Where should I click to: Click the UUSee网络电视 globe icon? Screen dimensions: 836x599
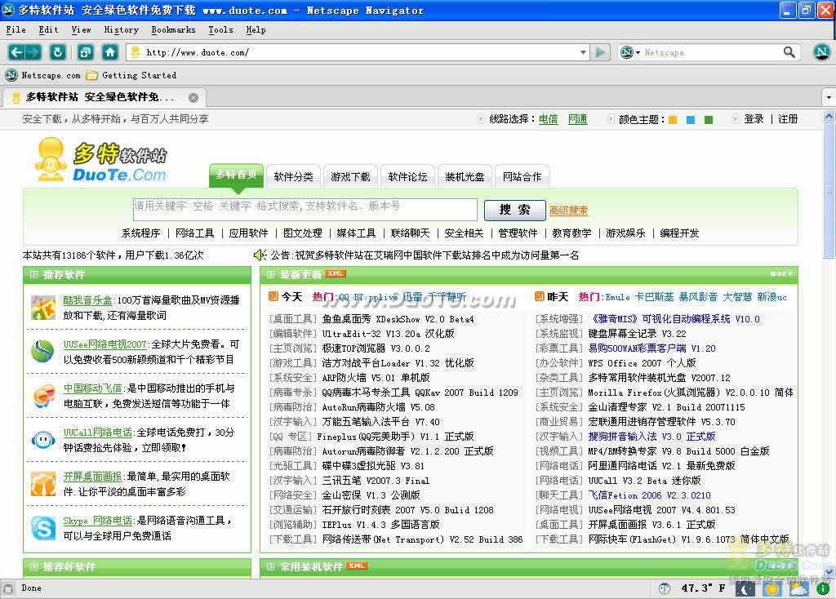click(x=43, y=351)
